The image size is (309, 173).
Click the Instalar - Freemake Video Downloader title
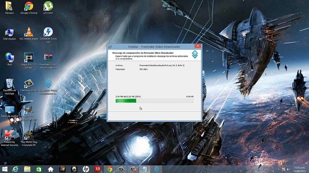[x=154, y=47]
